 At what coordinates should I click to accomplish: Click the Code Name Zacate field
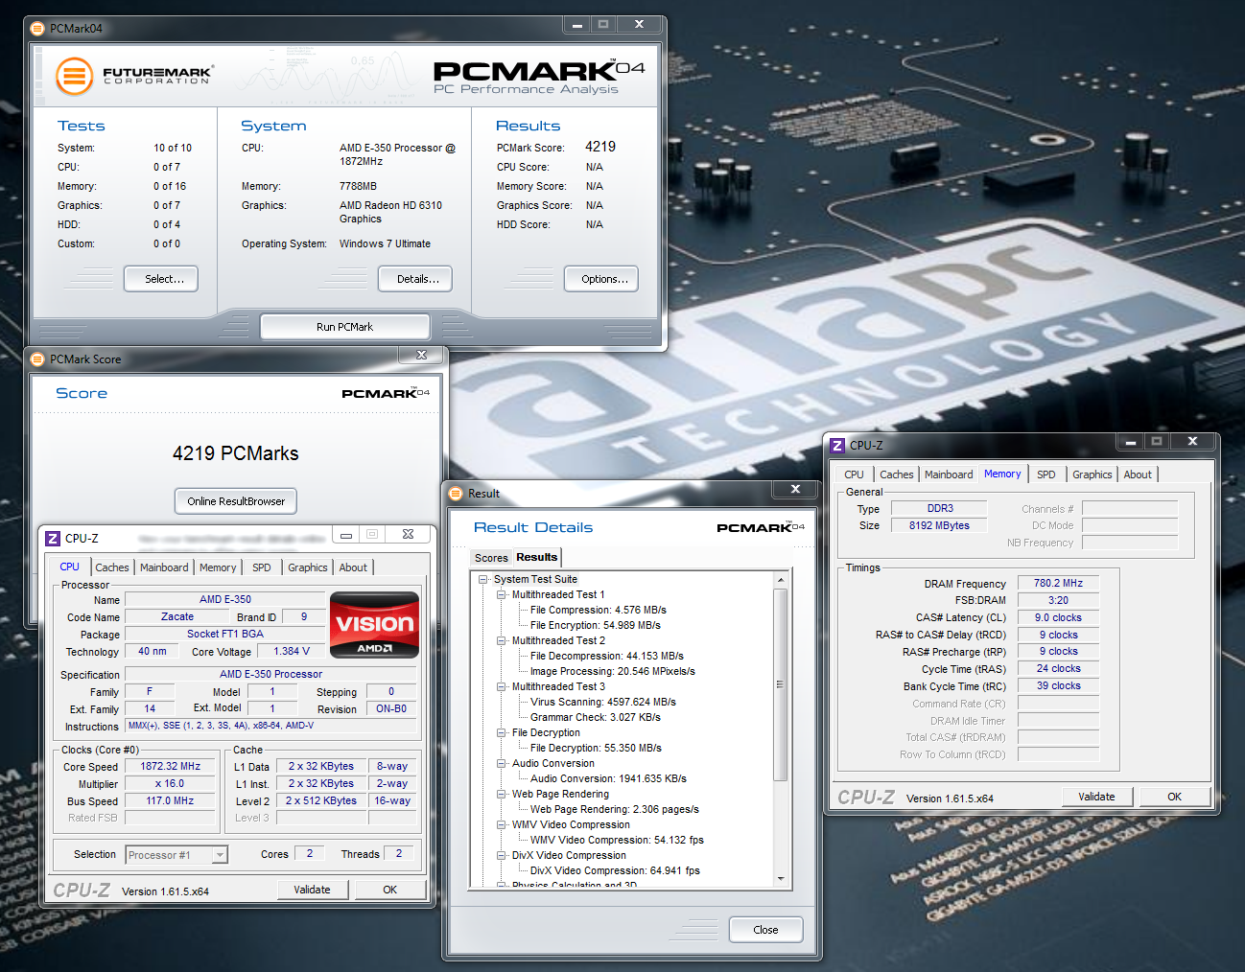point(177,617)
